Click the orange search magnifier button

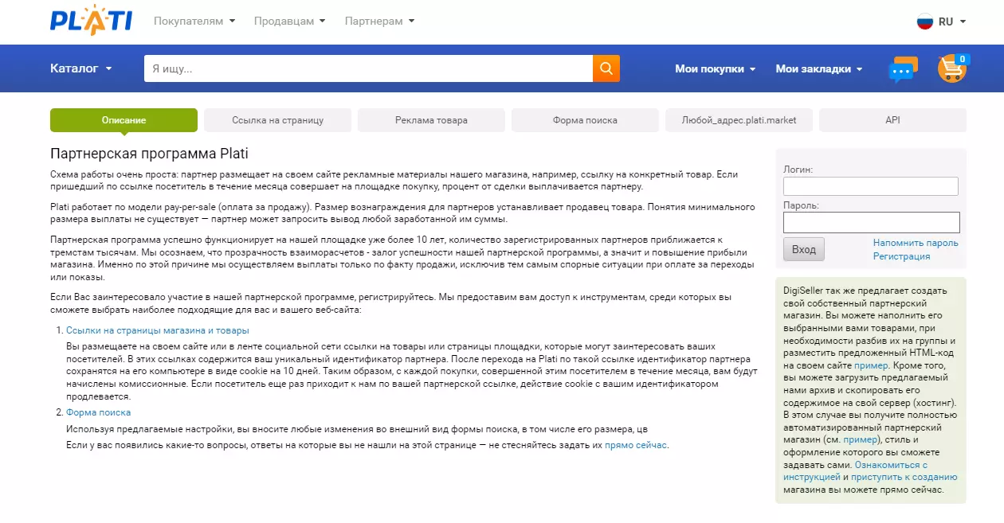(606, 68)
